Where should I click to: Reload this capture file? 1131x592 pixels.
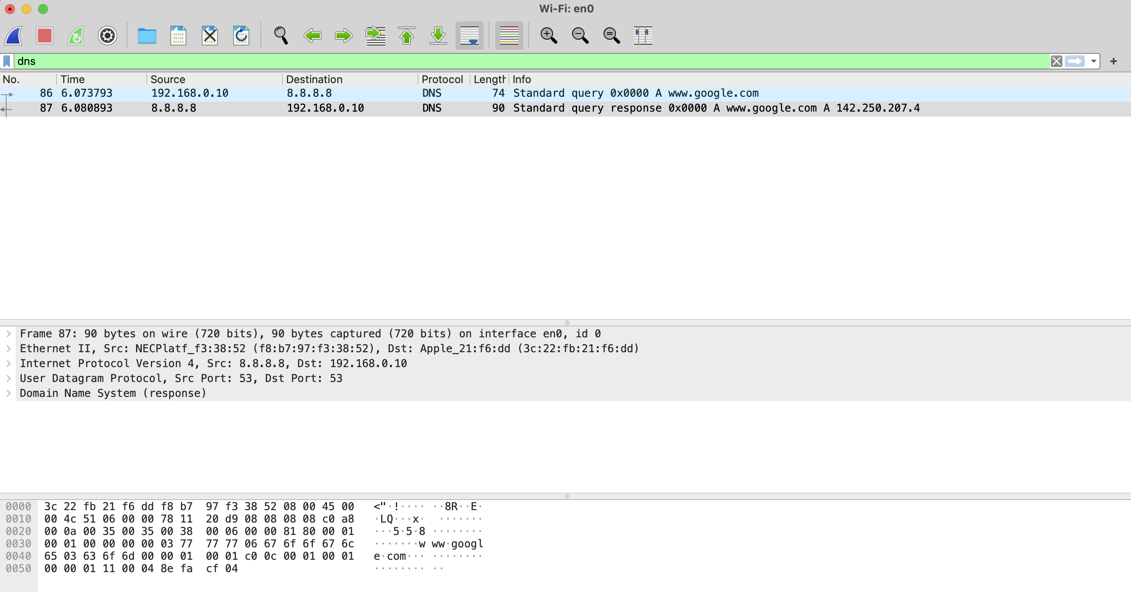[241, 36]
